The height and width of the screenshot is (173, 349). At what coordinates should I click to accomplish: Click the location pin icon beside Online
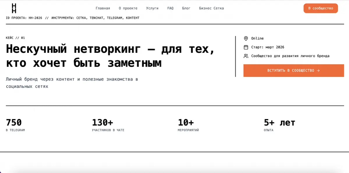tap(246, 39)
